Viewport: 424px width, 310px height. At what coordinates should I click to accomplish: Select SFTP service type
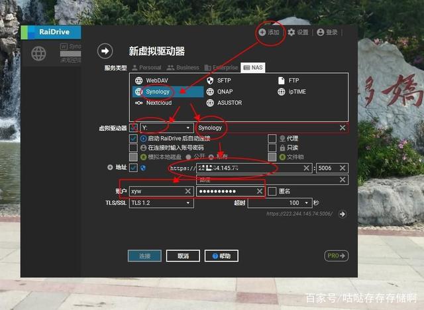tap(219, 80)
